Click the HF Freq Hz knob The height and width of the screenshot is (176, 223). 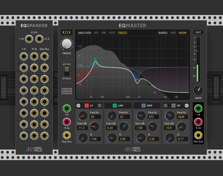pyautogui.click(x=170, y=115)
